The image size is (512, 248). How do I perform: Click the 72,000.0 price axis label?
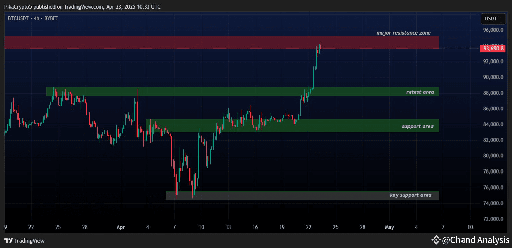(x=493, y=219)
